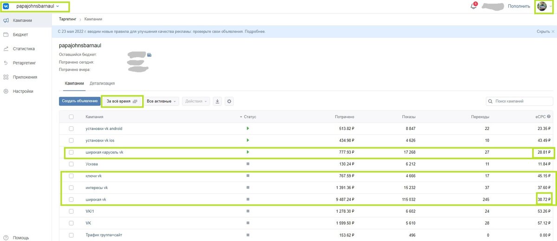Click the Таргетинг breadcrumb link
Image resolution: width=557 pixels, height=241 pixels.
coord(68,19)
